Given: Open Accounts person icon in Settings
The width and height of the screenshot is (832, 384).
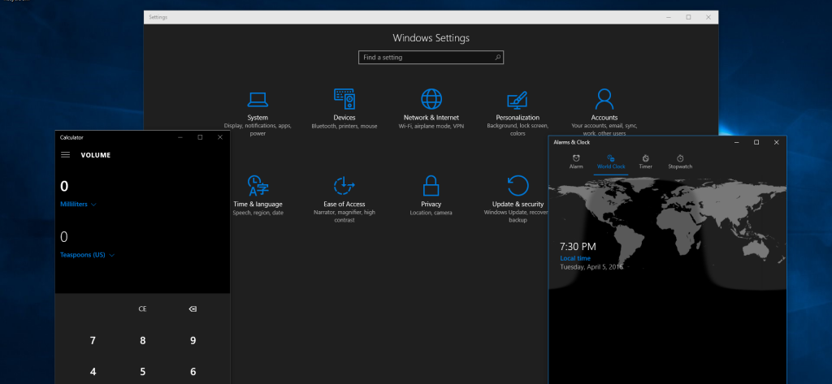Looking at the screenshot, I should click(x=604, y=99).
